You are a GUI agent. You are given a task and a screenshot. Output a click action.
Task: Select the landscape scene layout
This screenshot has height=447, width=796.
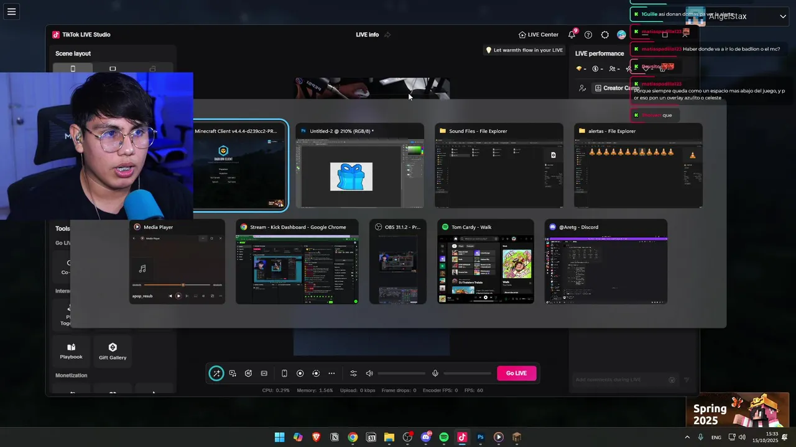point(113,68)
